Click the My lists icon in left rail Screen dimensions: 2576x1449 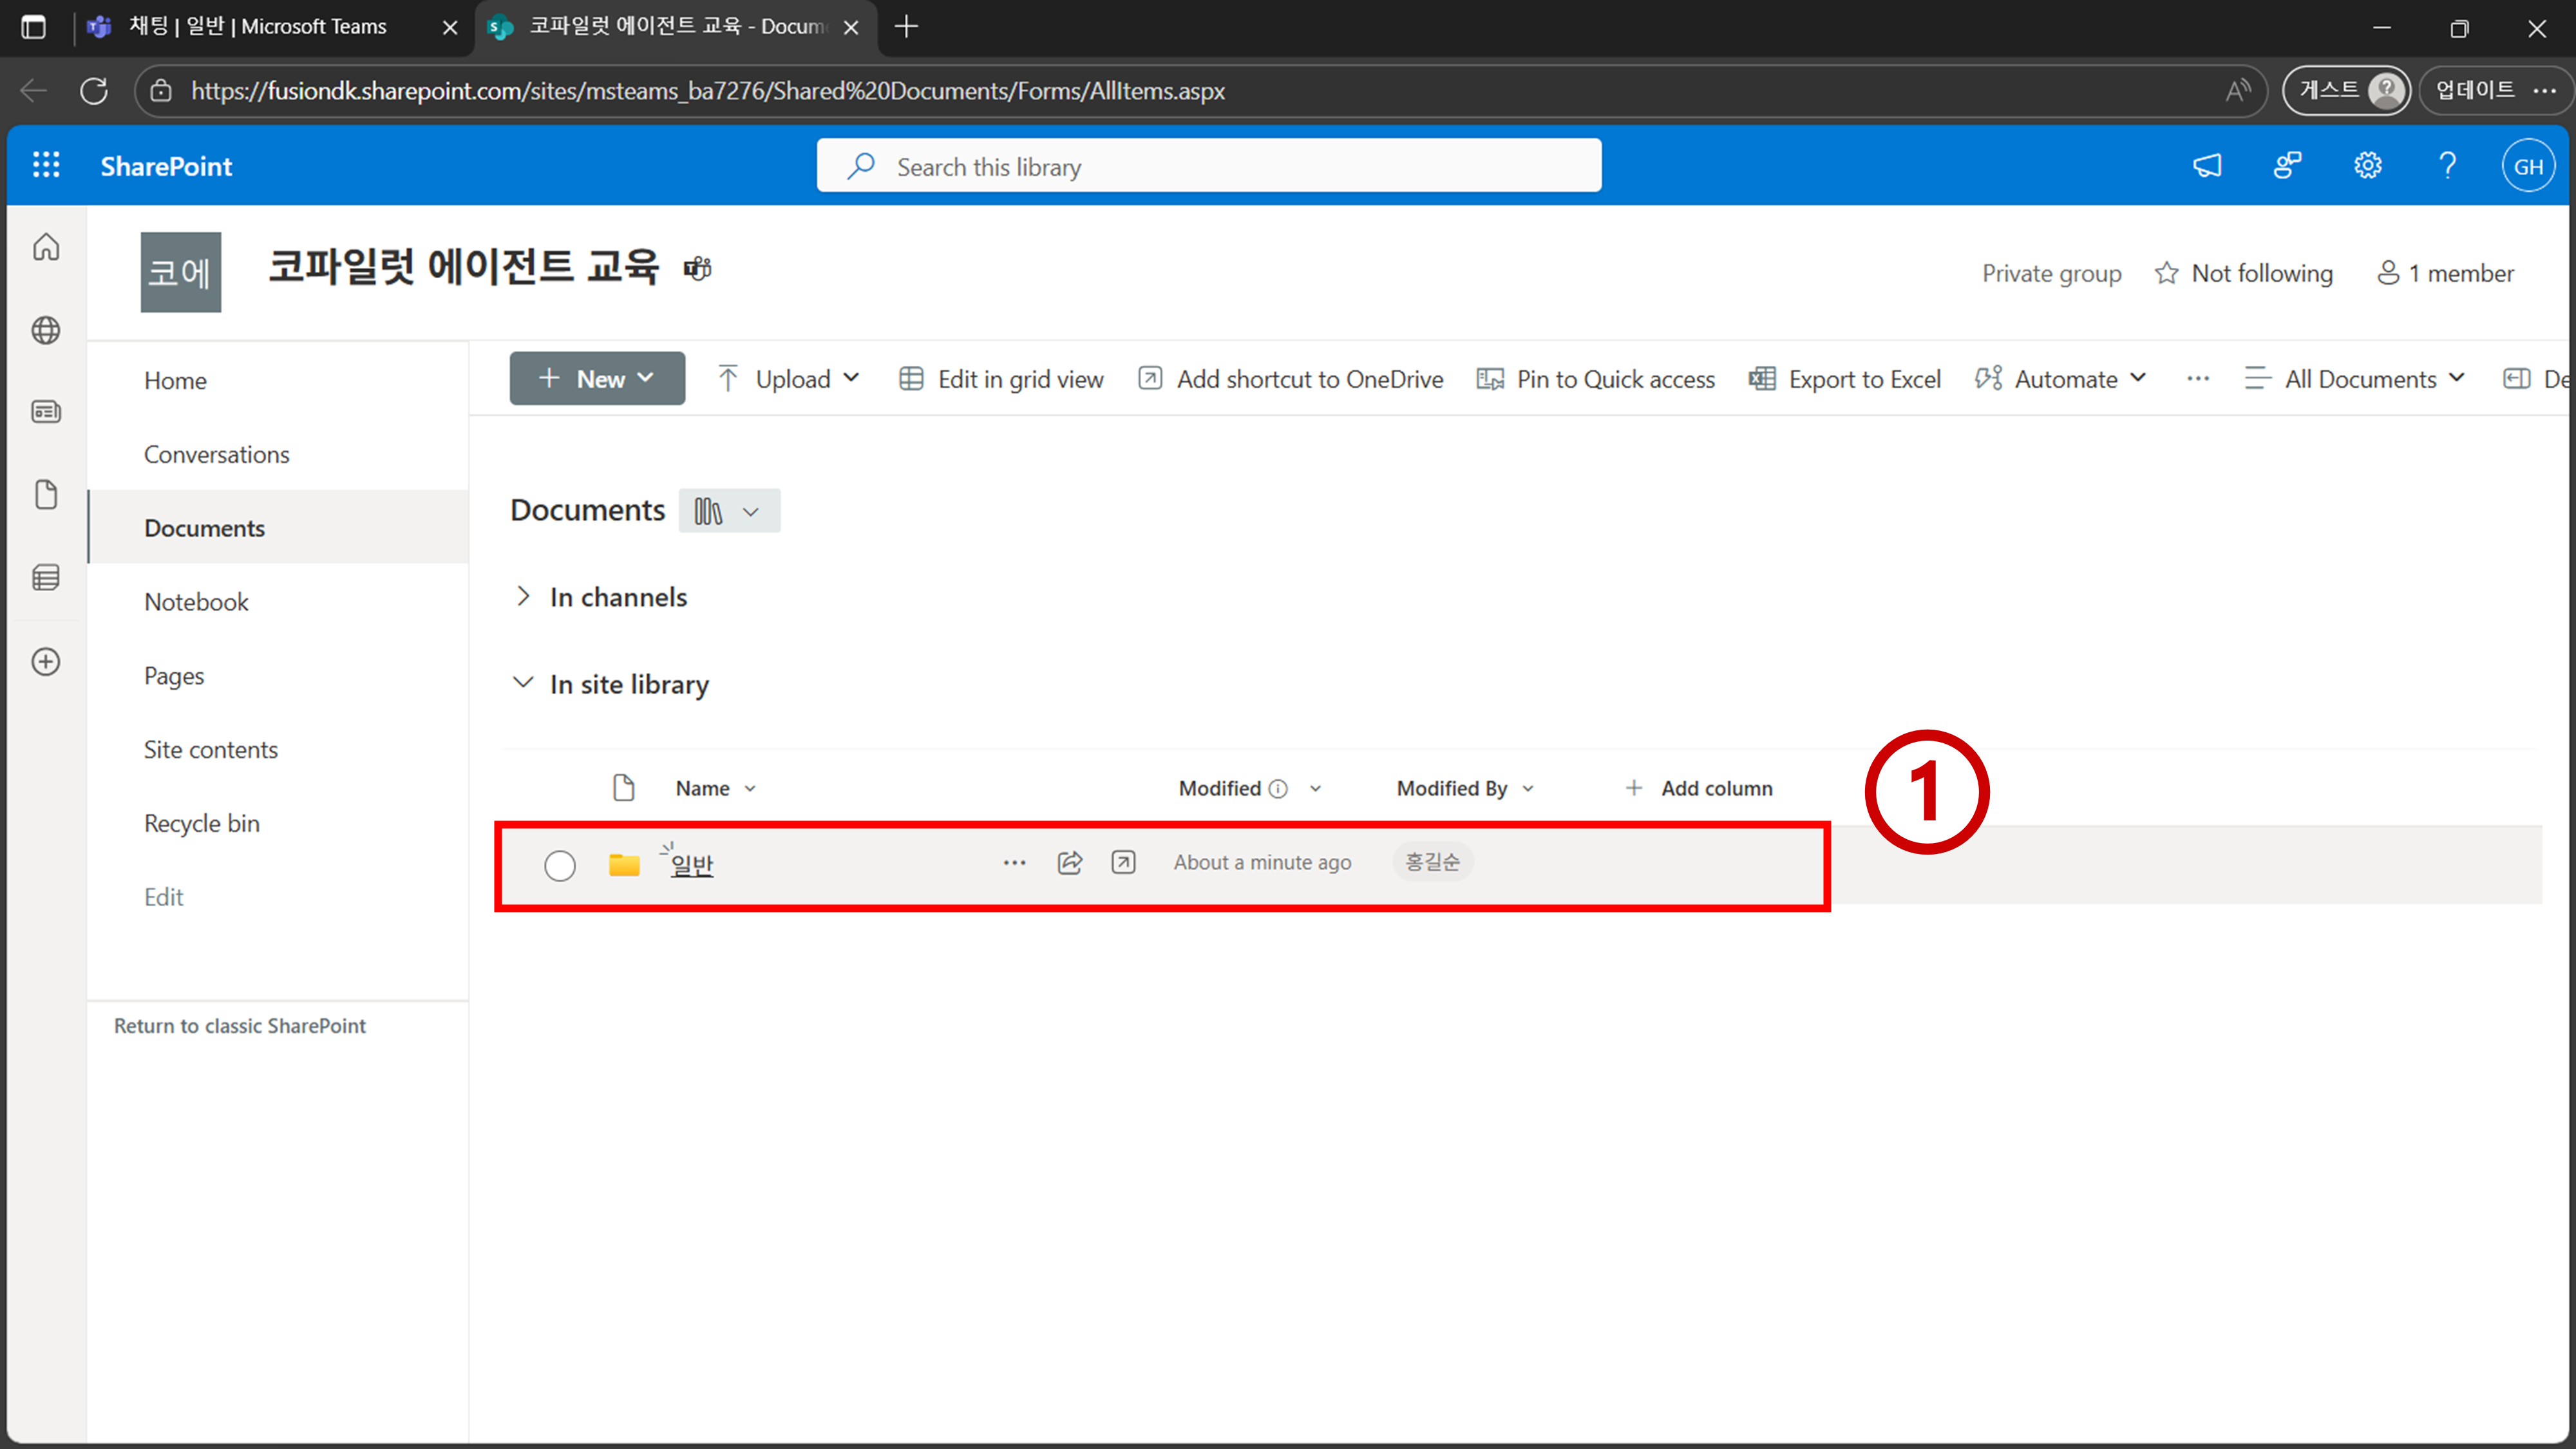point(46,577)
